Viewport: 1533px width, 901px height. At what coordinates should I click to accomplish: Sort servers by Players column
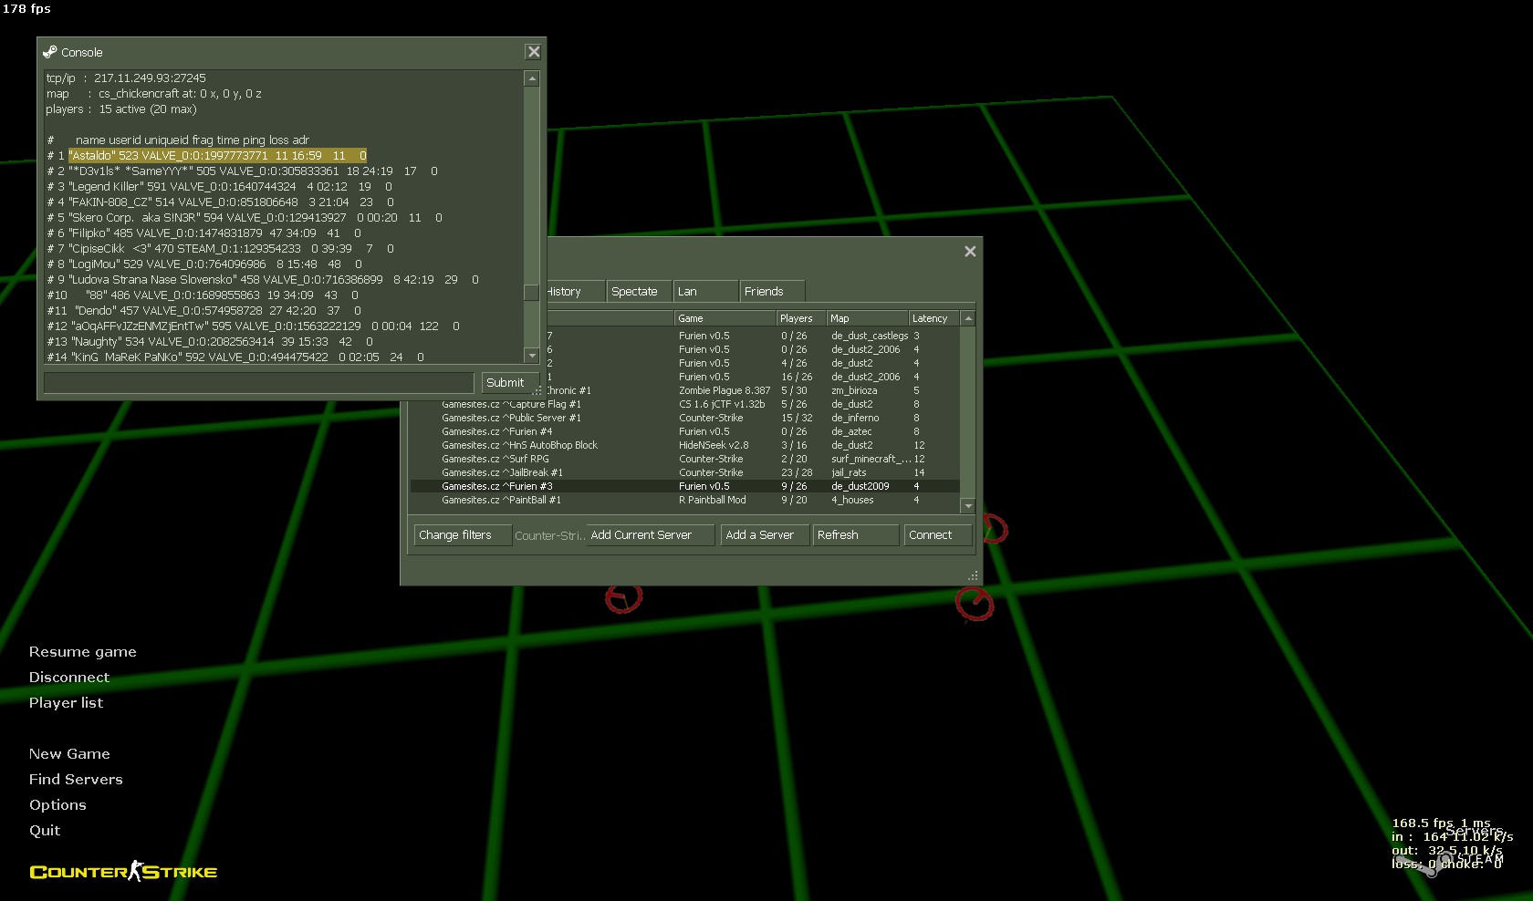[801, 318]
